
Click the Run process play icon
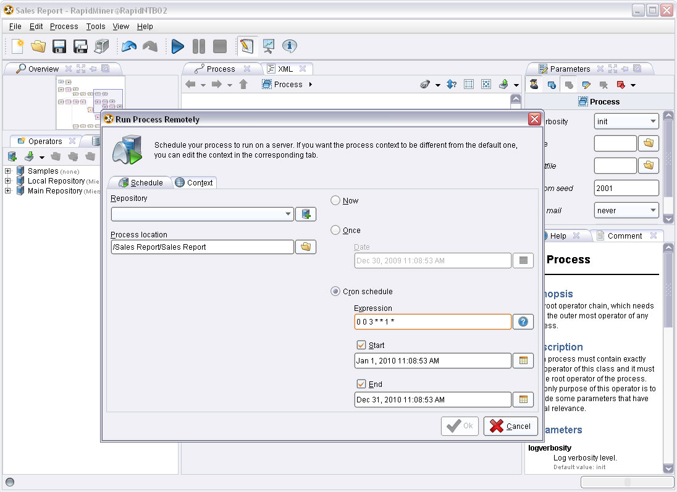(x=178, y=46)
